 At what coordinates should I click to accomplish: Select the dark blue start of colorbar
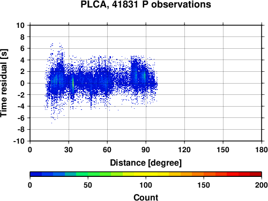pos(36,174)
